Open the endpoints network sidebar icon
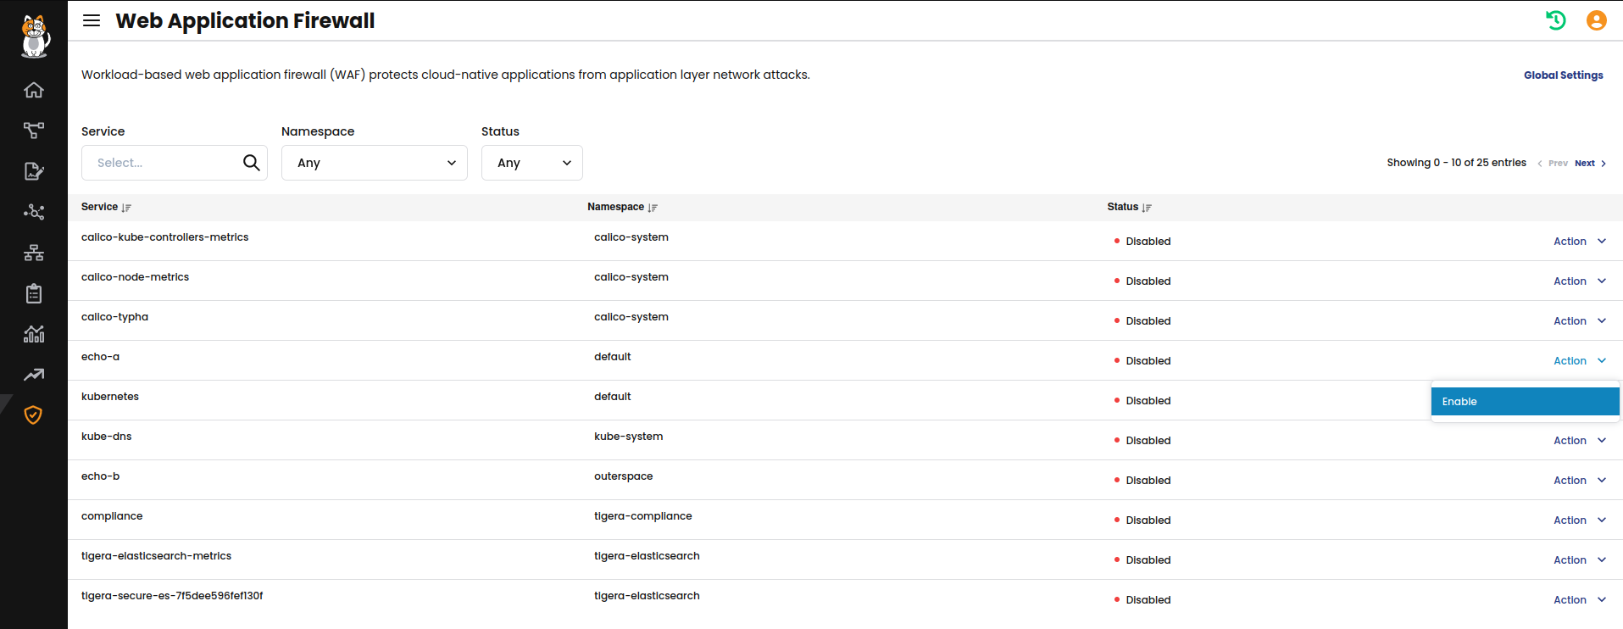The image size is (1623, 629). [34, 253]
